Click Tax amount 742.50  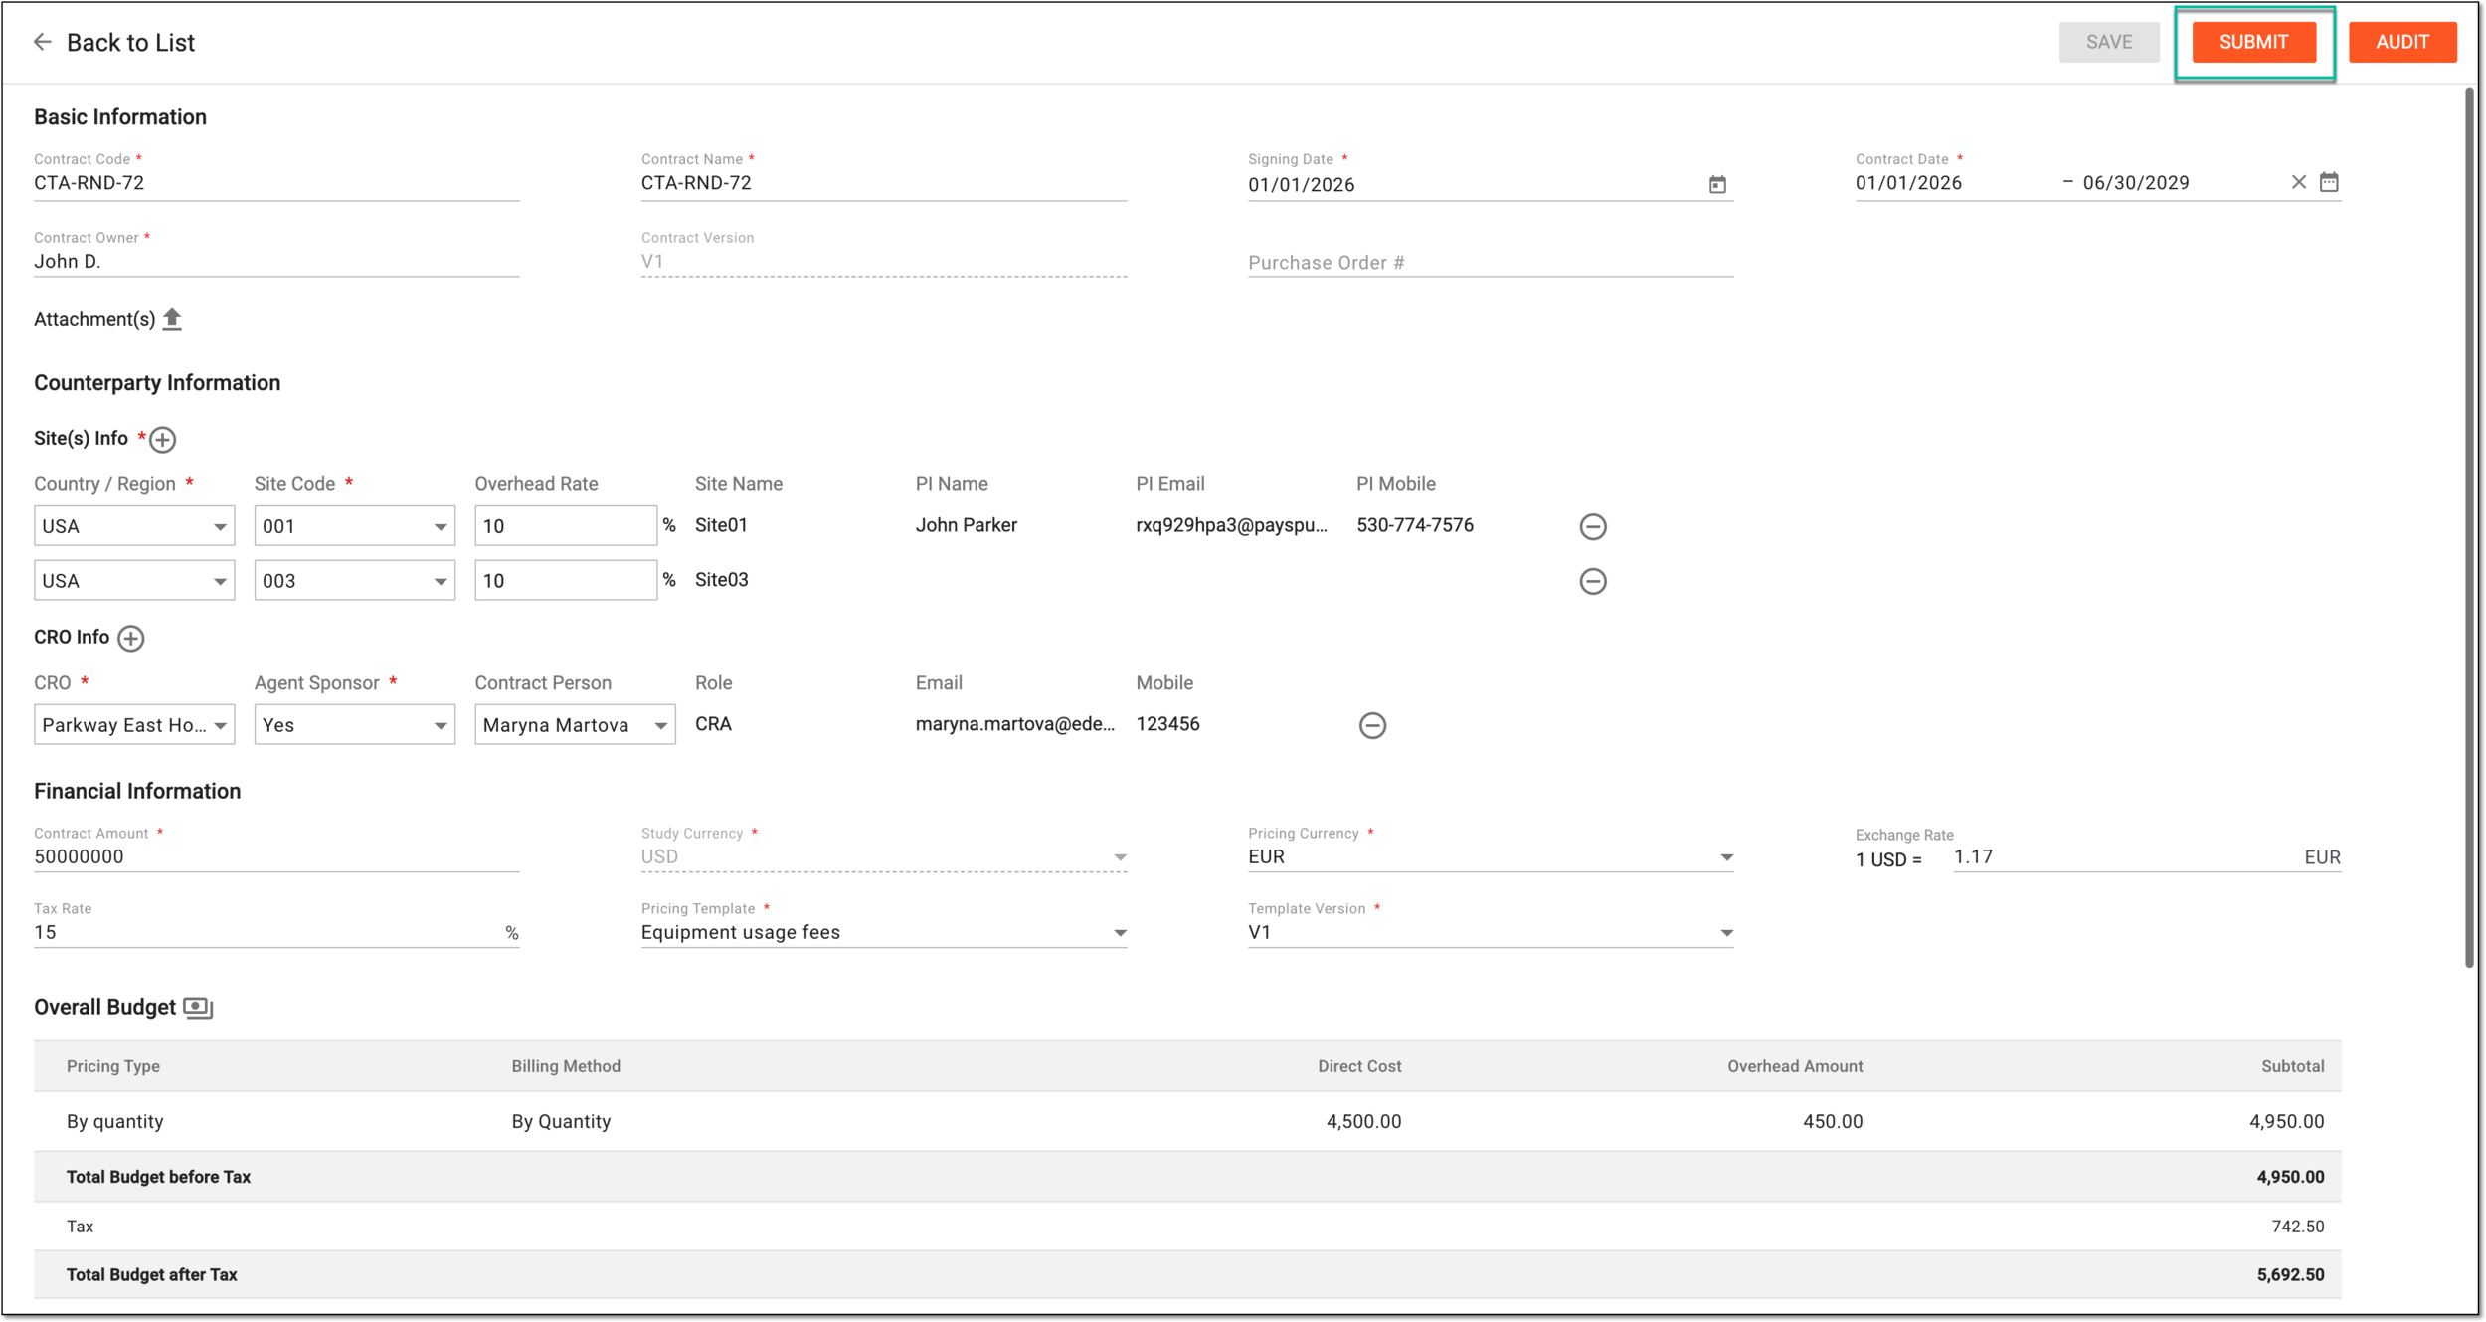point(2298,1227)
